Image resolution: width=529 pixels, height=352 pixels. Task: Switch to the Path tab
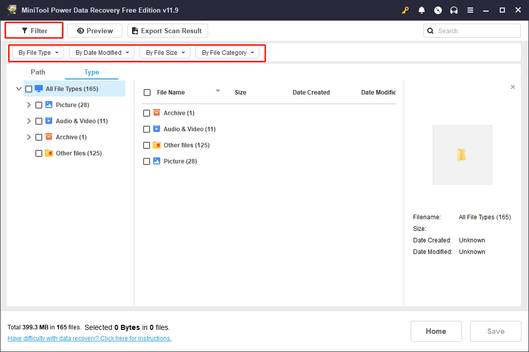(x=38, y=72)
